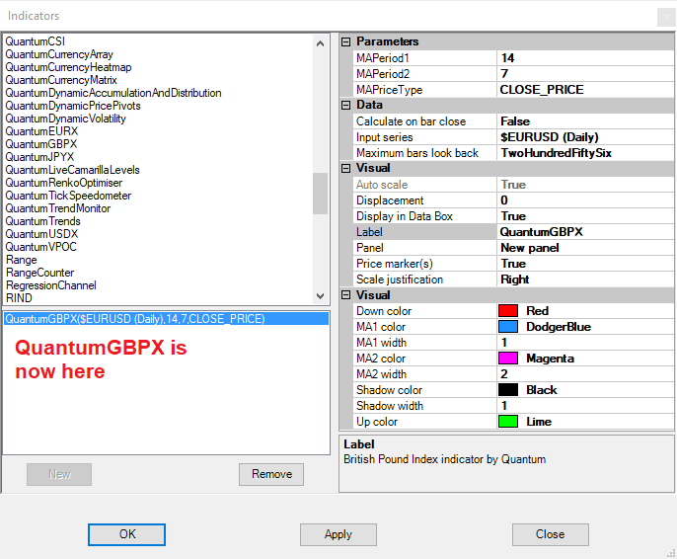This screenshot has width=677, height=559.
Task: Change Price marker(s) True value
Action: point(585,264)
